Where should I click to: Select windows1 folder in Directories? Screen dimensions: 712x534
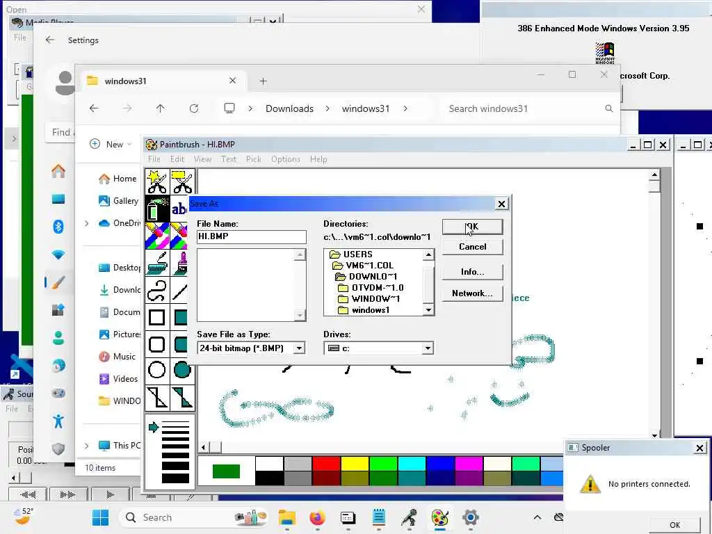pyautogui.click(x=364, y=310)
